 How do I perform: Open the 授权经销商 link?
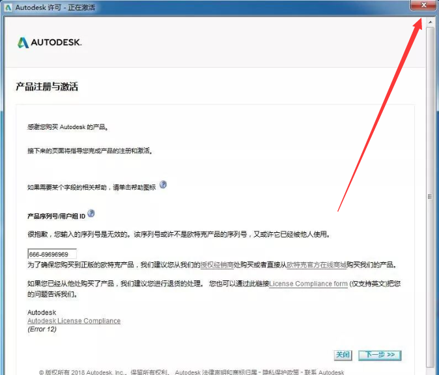coord(217,265)
